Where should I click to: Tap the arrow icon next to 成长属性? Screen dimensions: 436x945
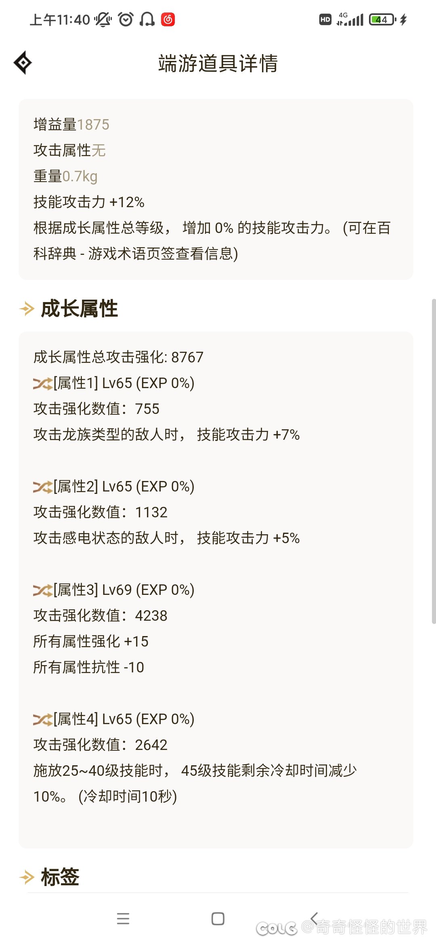tap(27, 309)
